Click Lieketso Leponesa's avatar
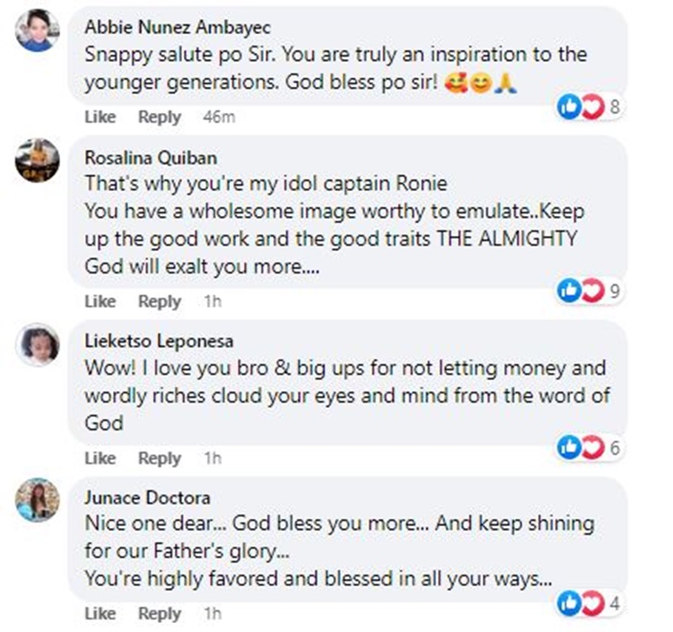This screenshot has width=673, height=632. coord(38,345)
